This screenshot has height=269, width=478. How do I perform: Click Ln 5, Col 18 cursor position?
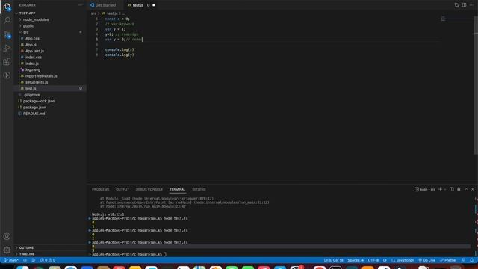click(334, 260)
